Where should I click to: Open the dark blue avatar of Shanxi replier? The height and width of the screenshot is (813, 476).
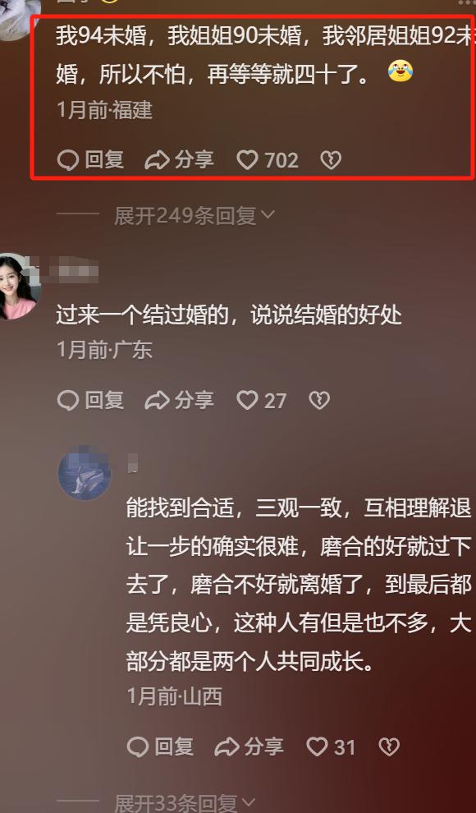click(84, 473)
